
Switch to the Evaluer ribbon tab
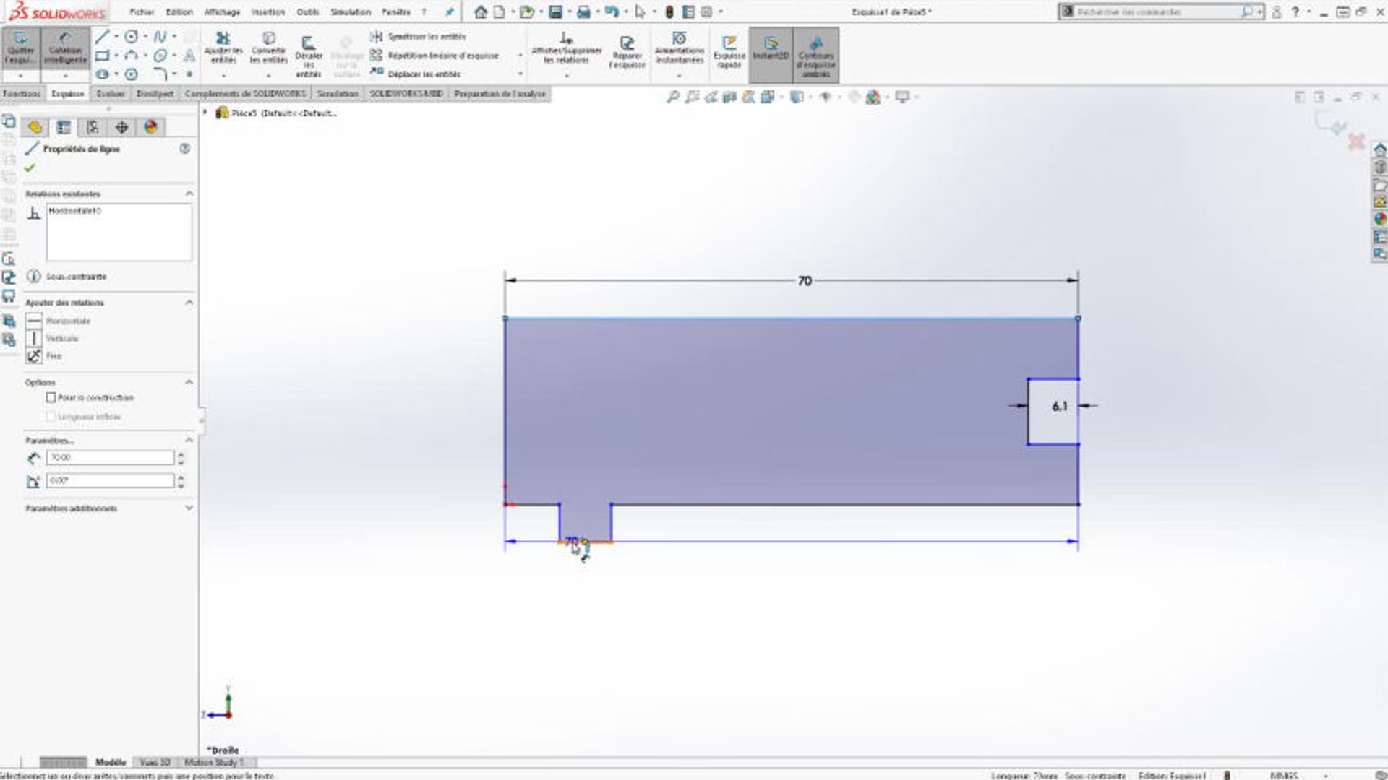[x=111, y=94]
